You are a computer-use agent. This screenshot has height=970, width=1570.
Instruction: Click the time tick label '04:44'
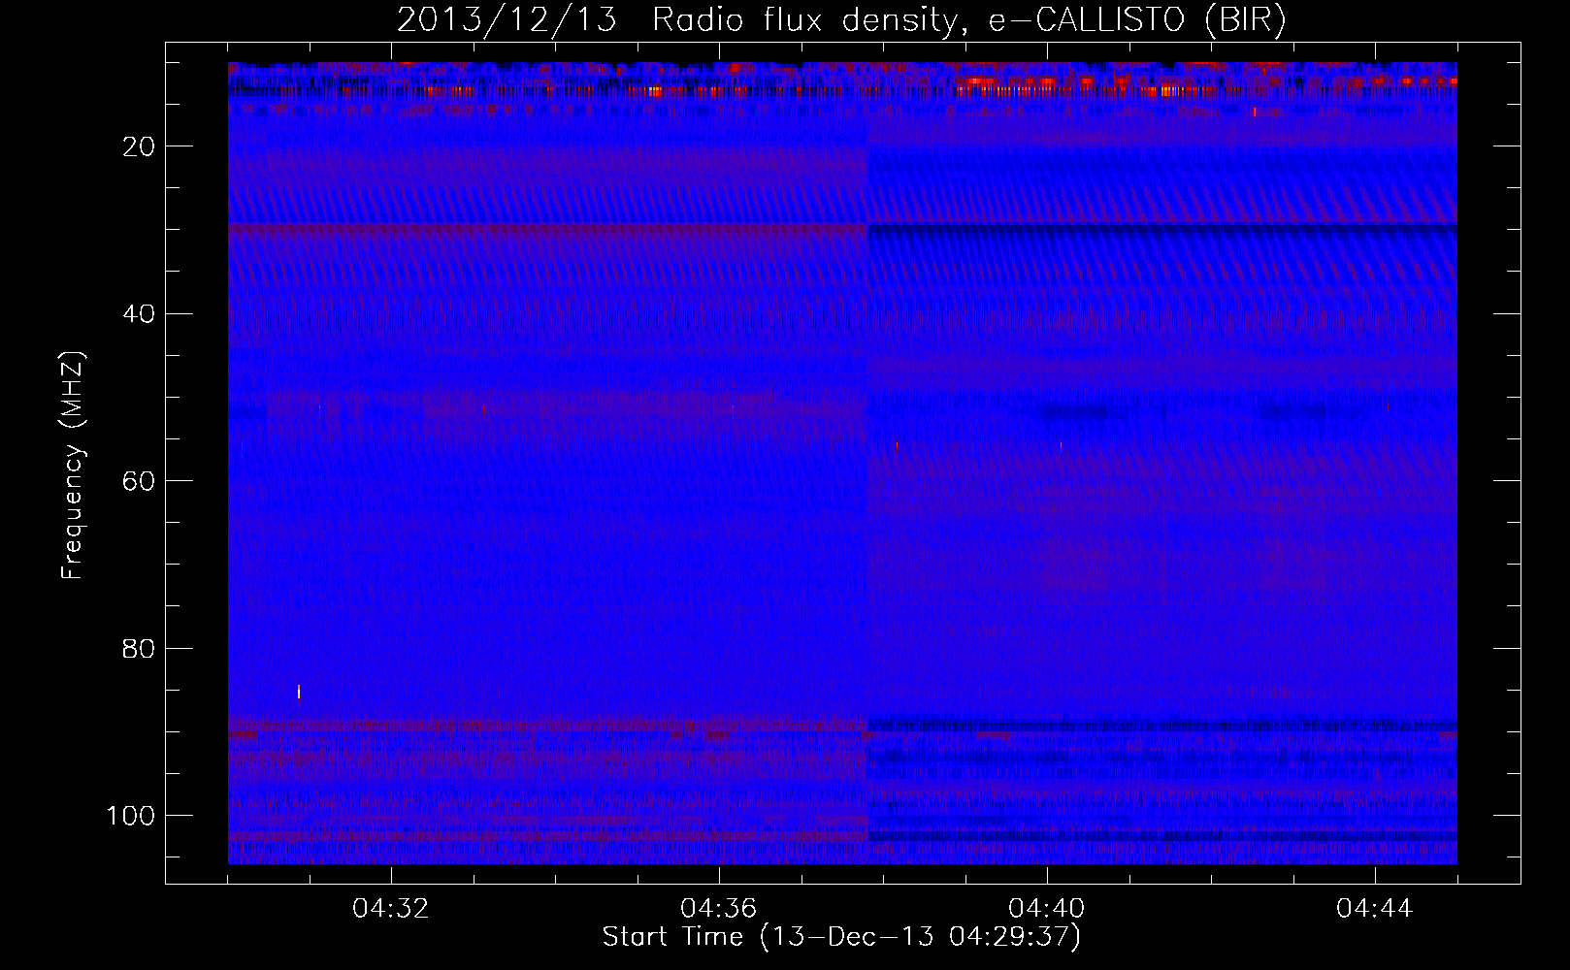(x=1375, y=909)
